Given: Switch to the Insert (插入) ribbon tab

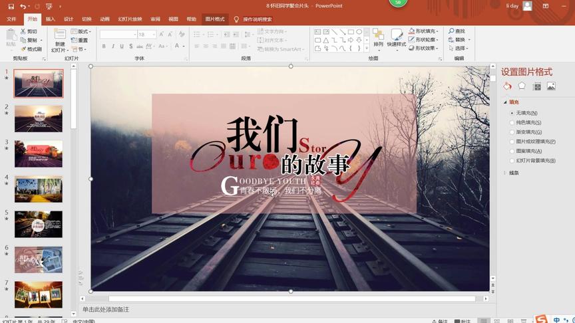Looking at the screenshot, I should click(51, 19).
